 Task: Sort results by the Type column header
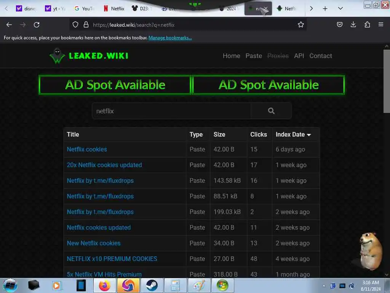point(196,135)
